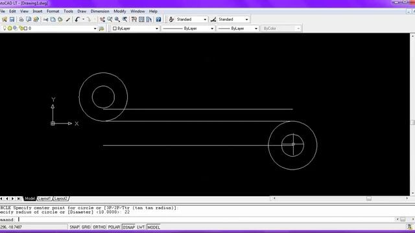Click the Cut scissors icon
Image resolution: width=415 pixels, height=233 pixels.
[46, 19]
